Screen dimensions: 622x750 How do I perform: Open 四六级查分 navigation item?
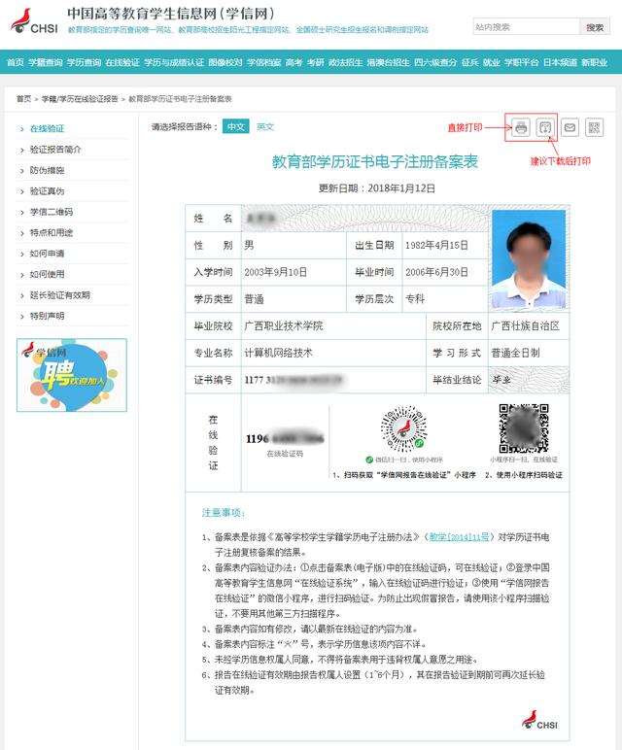[435, 62]
